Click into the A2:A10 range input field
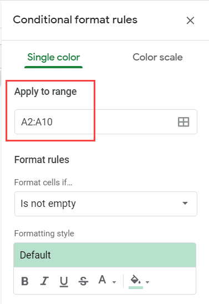Image resolution: width=209 pixels, height=304 pixels. [106, 121]
